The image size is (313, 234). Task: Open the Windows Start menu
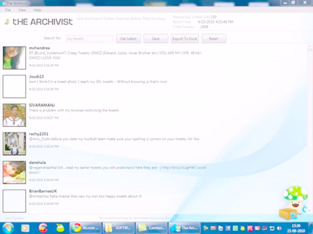click(7, 228)
